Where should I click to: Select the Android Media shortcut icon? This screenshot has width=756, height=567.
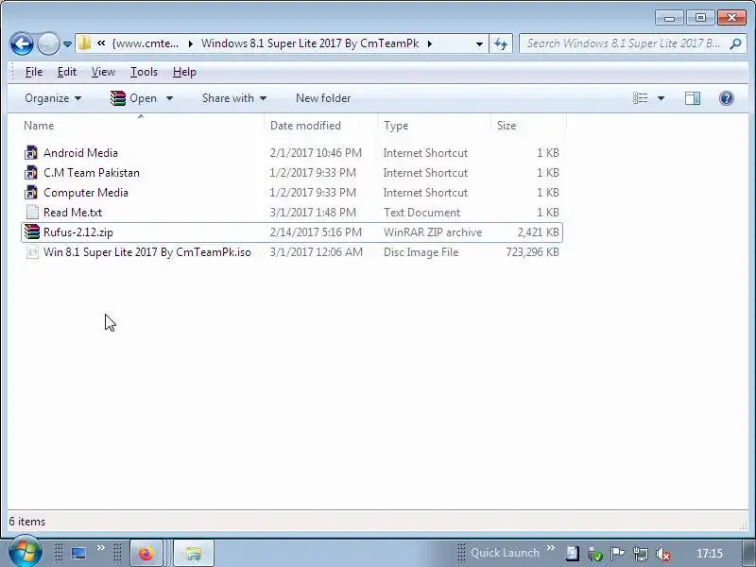click(x=31, y=153)
